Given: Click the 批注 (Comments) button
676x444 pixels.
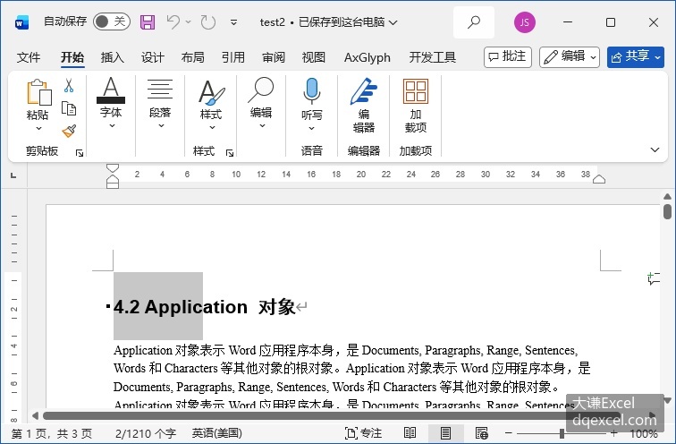Looking at the screenshot, I should (507, 57).
